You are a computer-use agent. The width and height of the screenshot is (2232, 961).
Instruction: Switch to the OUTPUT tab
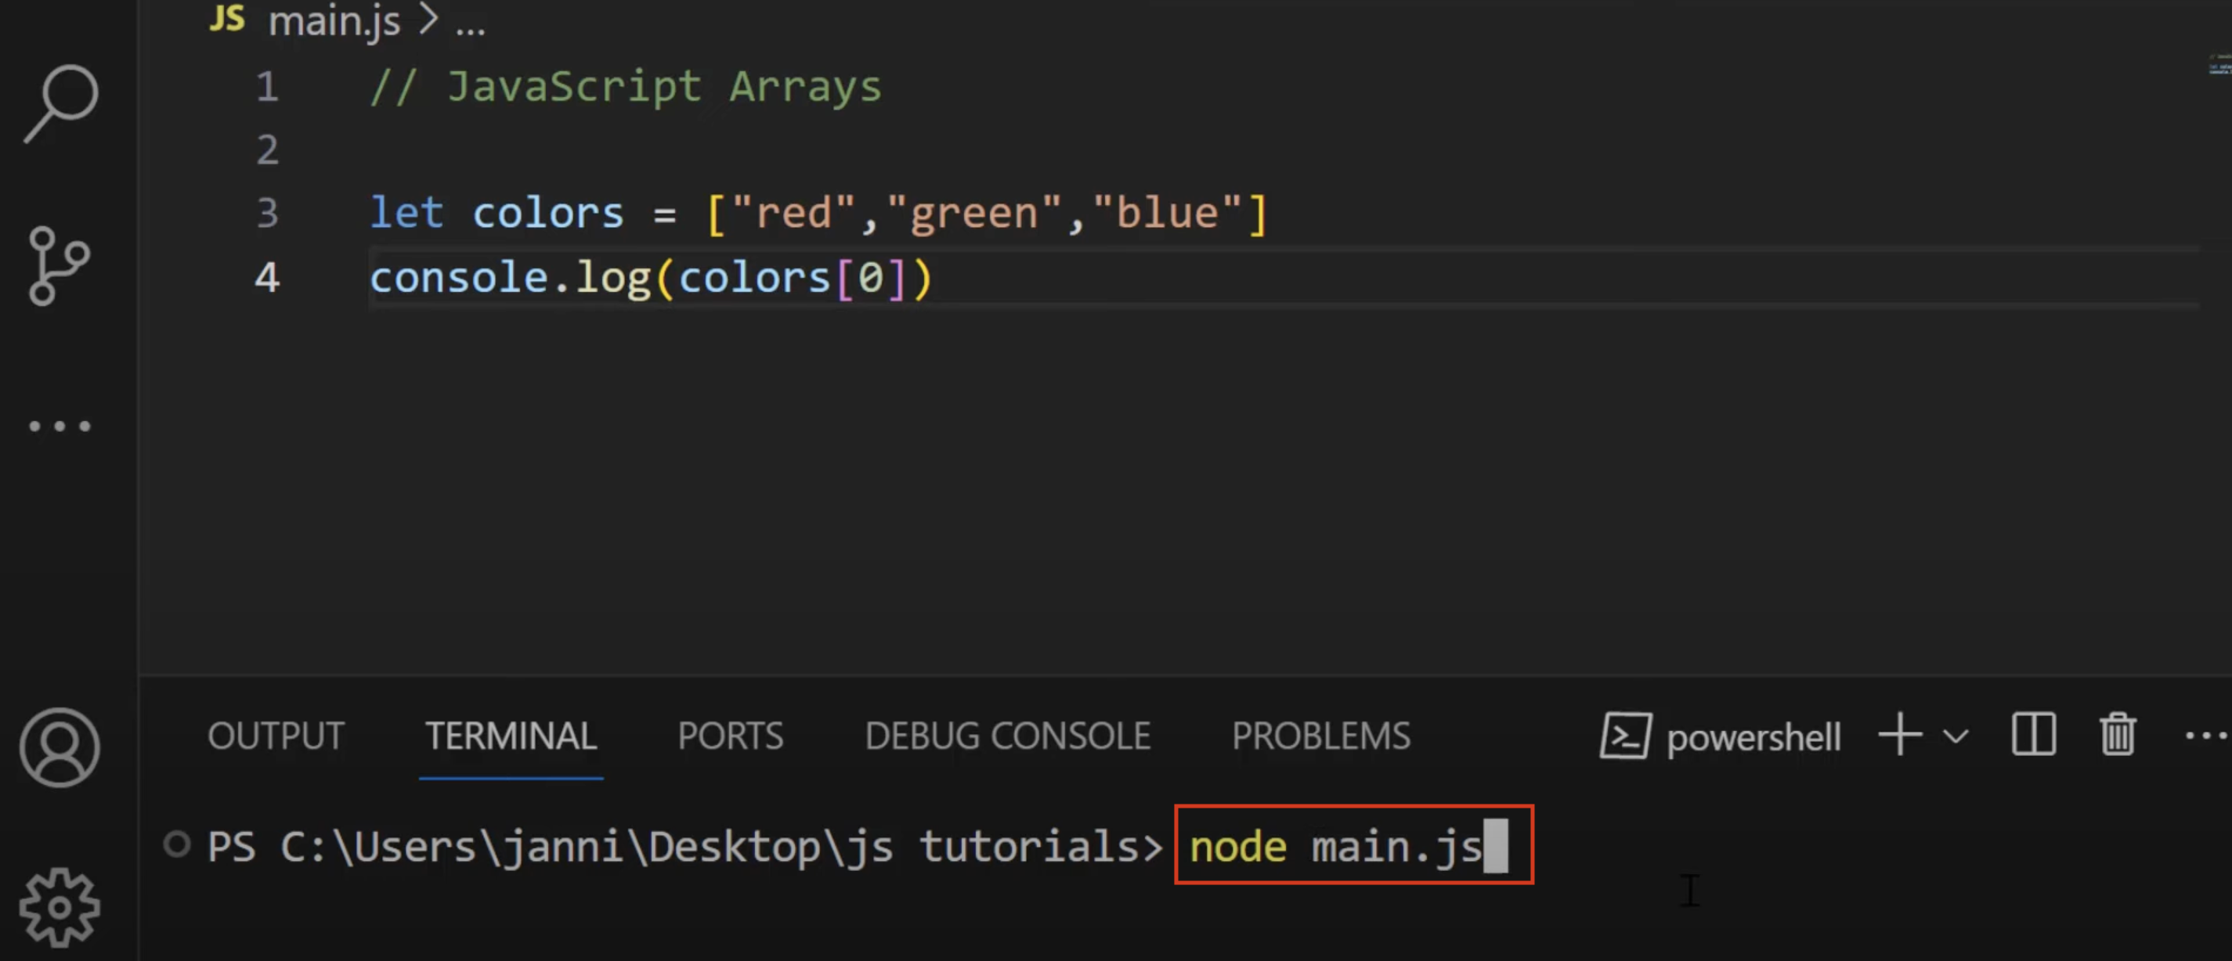pyautogui.click(x=276, y=736)
